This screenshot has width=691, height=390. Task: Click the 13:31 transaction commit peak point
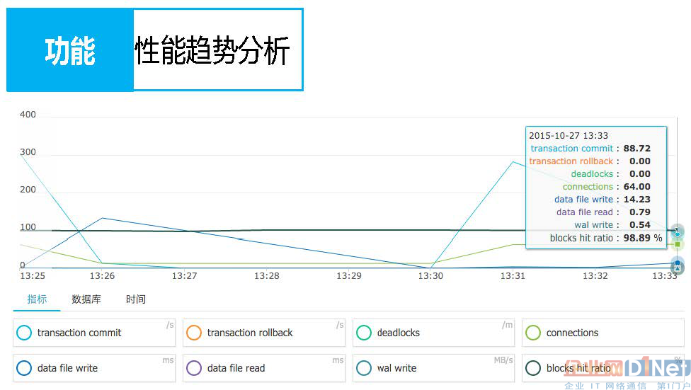tap(513, 161)
